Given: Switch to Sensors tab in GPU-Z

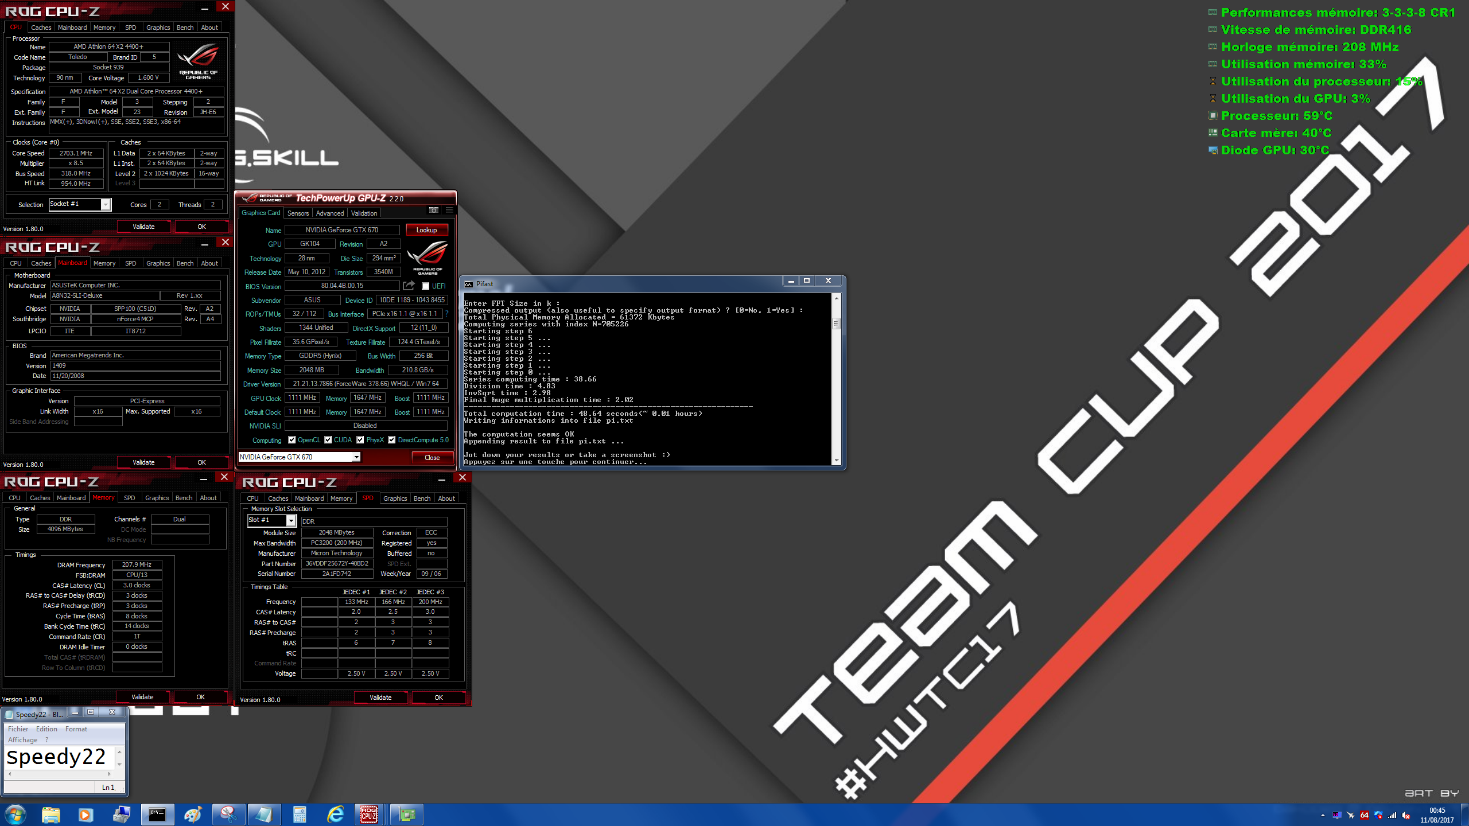Looking at the screenshot, I should pos(298,213).
